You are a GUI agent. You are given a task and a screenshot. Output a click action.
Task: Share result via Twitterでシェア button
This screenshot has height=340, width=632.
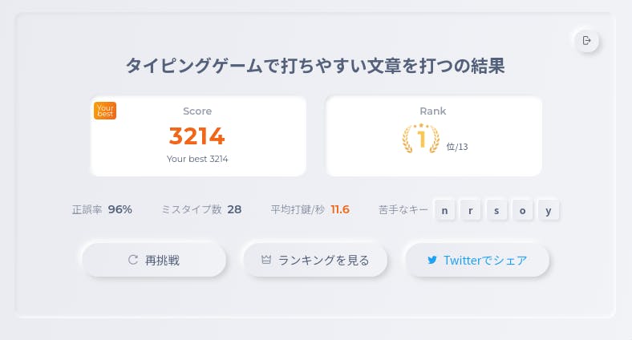point(477,260)
